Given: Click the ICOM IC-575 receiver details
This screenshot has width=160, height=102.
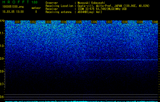Looking at the screenshot, I should [x=102, y=9].
